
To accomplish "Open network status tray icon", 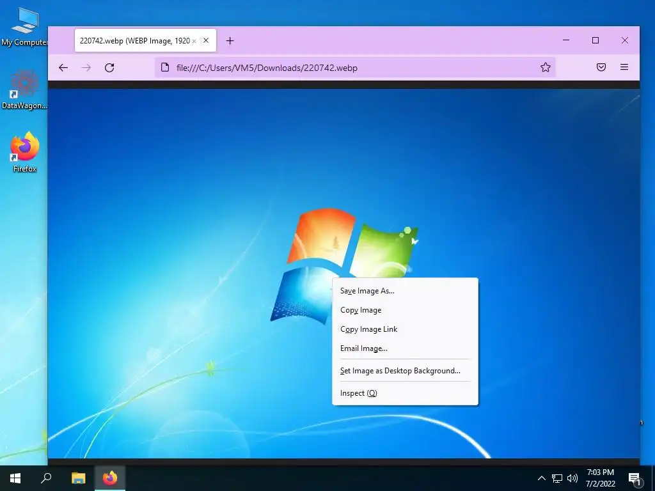I will tap(557, 478).
